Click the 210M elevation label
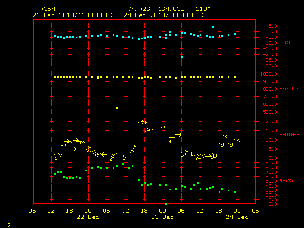 point(203,9)
